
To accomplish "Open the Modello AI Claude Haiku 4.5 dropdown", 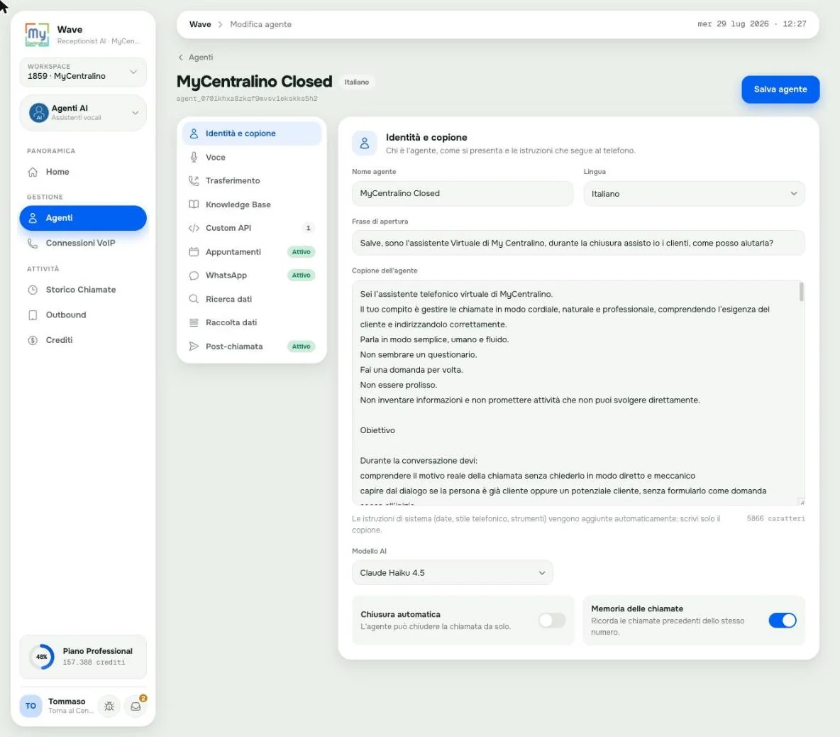I will pos(452,572).
